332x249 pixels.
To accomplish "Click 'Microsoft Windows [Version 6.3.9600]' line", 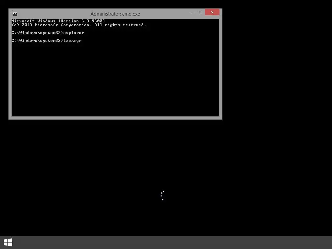I will (x=58, y=21).
